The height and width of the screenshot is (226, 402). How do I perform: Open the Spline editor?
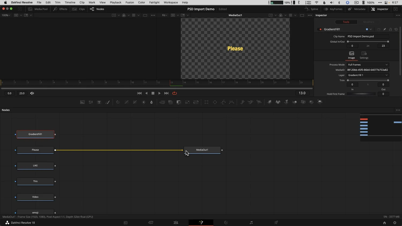[311, 9]
